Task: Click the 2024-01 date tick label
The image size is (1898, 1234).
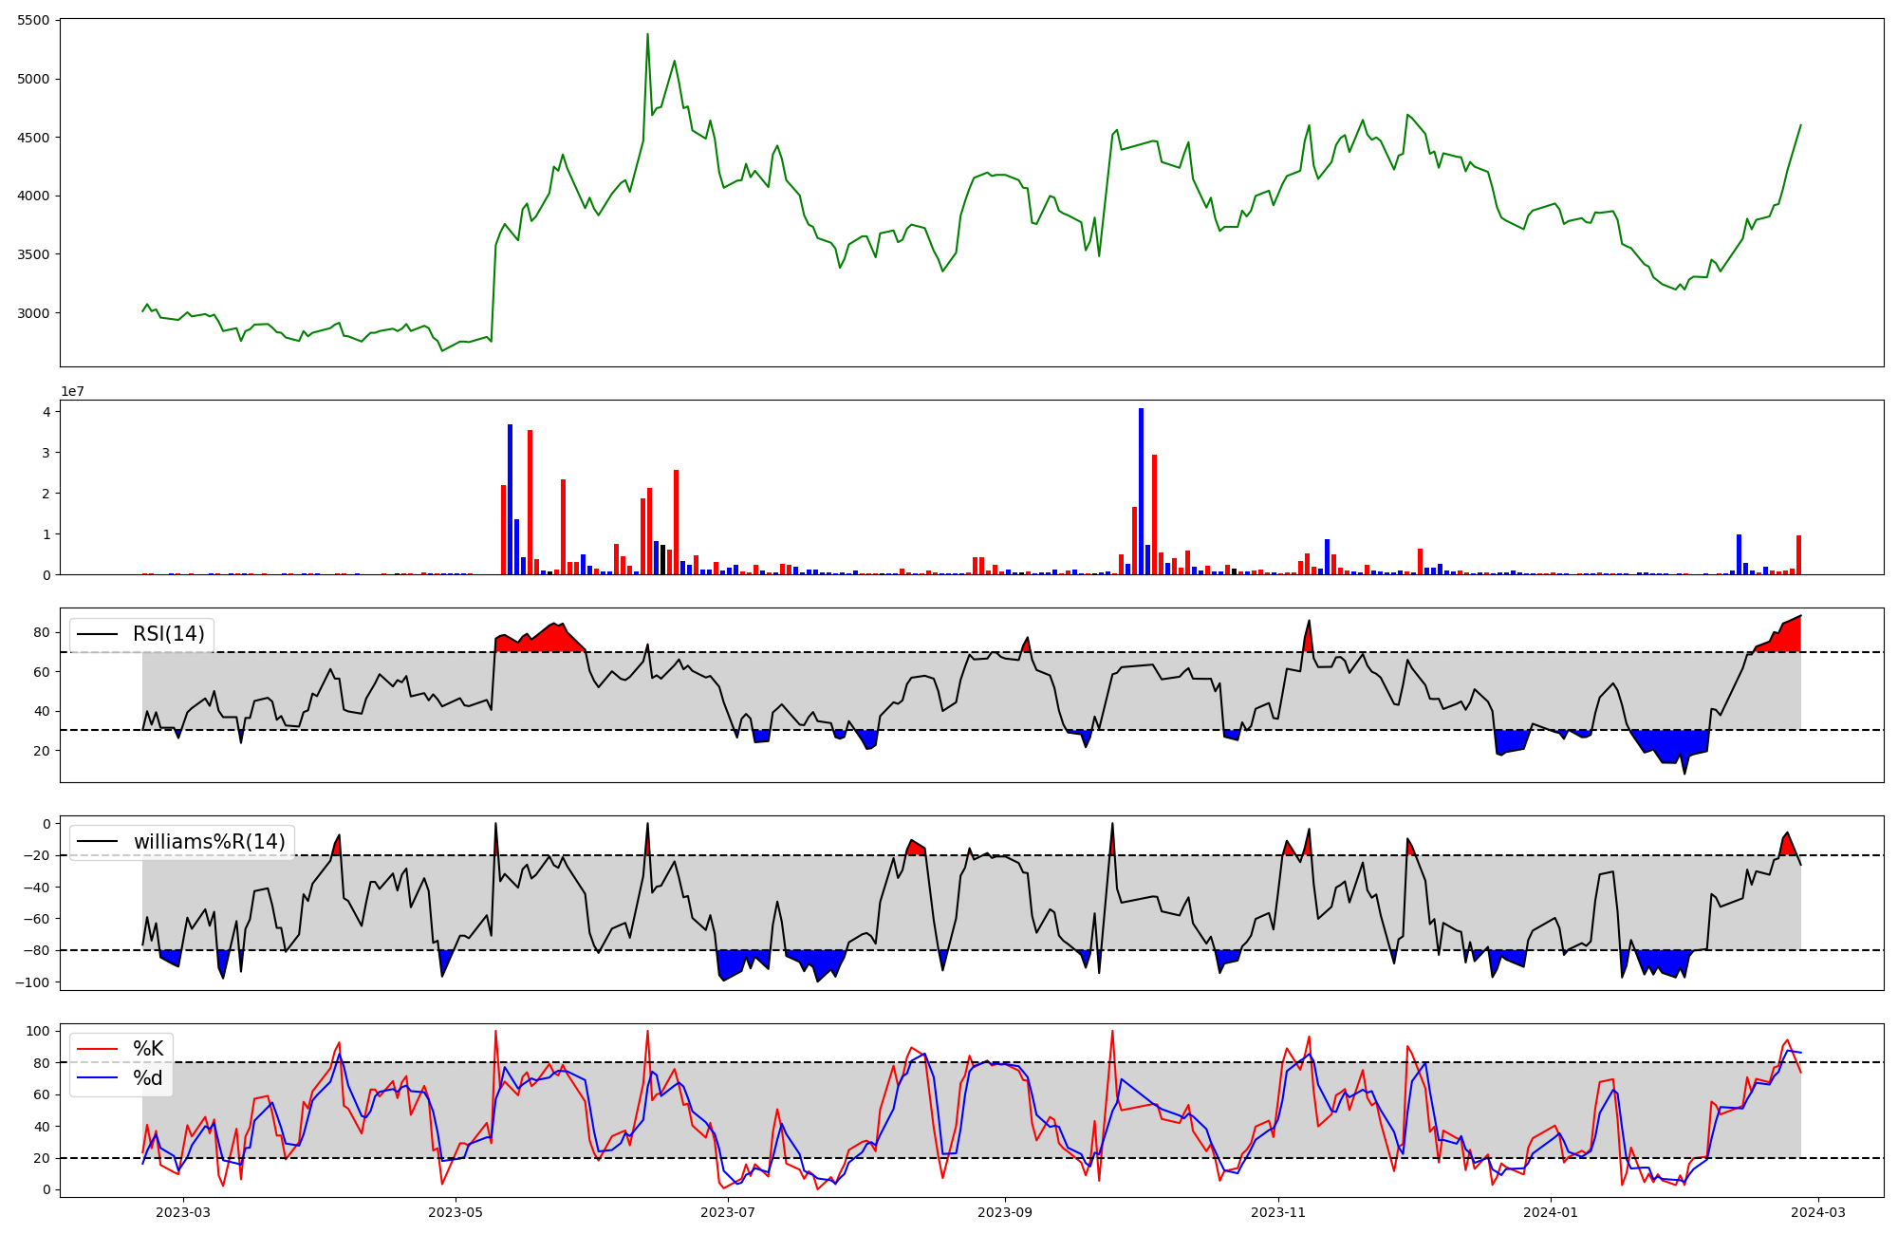Action: (x=1551, y=1212)
